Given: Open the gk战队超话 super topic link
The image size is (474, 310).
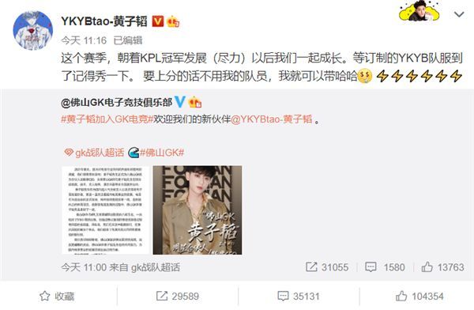Looking at the screenshot, I should [94, 153].
